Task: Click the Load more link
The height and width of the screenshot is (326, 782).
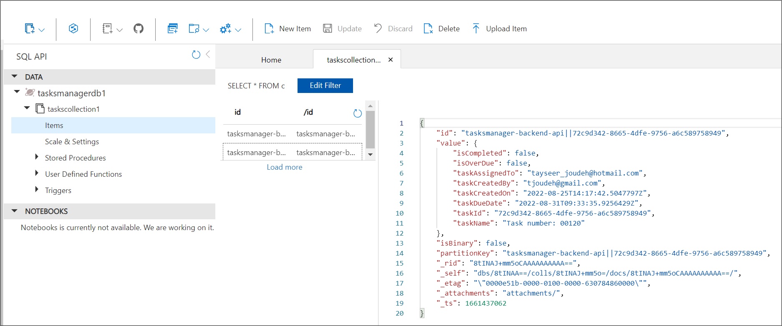Action: 284,167
